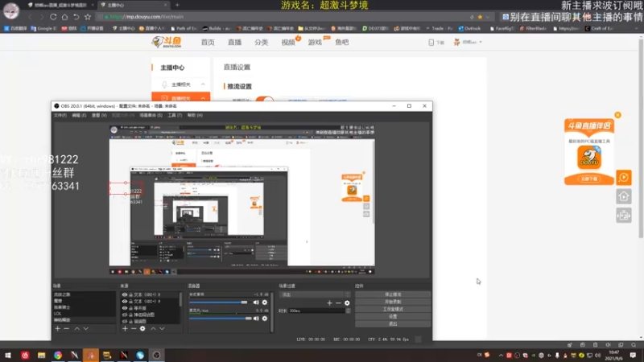Open the Windows Start menu

(8, 355)
